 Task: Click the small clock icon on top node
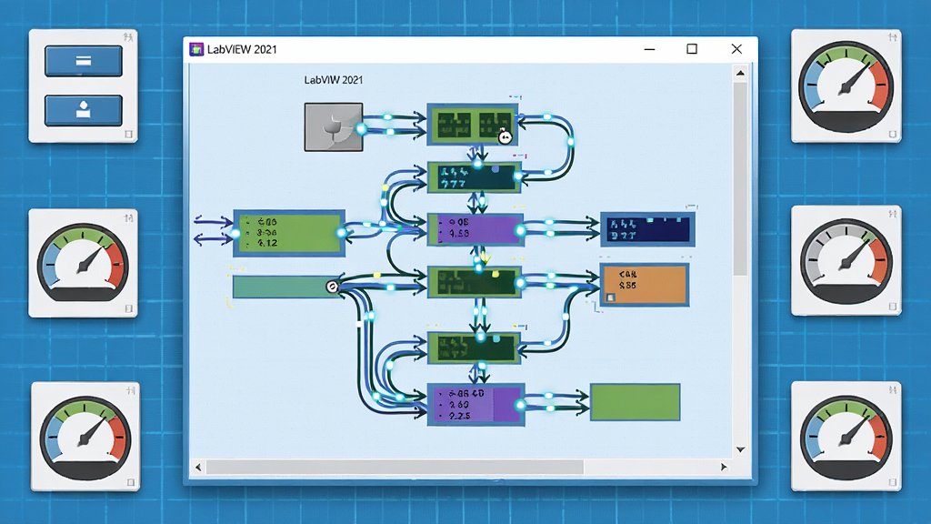[505, 137]
